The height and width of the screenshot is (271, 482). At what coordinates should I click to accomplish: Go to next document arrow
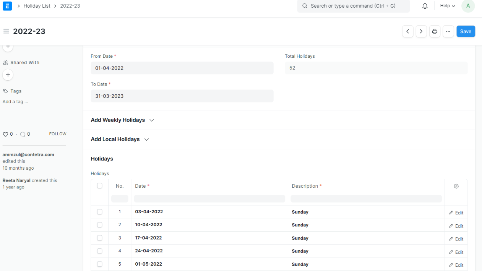[421, 31]
